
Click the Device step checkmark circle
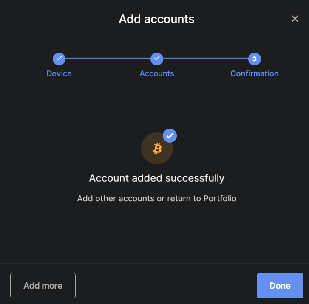(x=59, y=59)
